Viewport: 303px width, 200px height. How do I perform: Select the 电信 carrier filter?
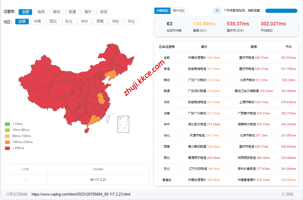click(x=41, y=12)
